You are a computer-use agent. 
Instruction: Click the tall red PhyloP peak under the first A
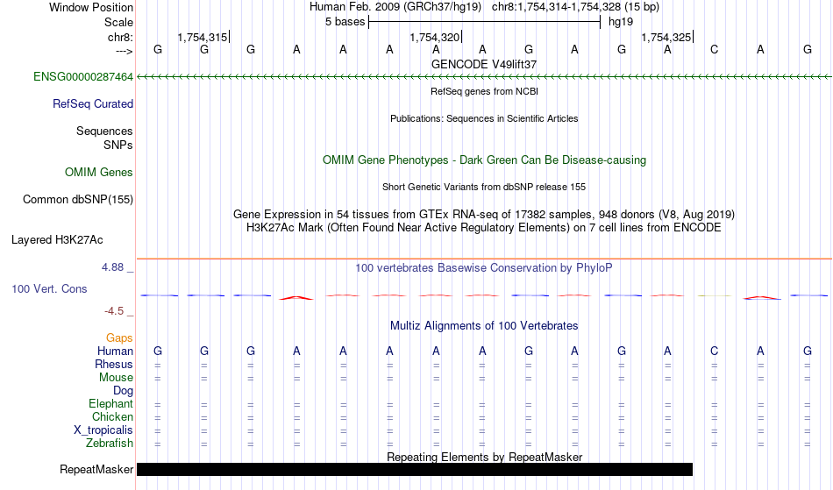coord(296,298)
